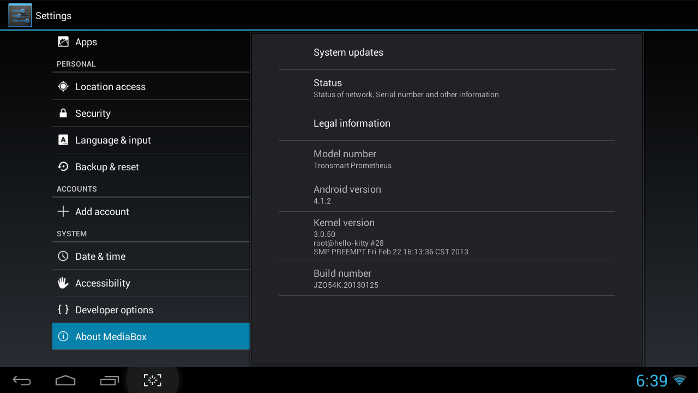Click the 6:39 clock in status area
The height and width of the screenshot is (393, 698).
pyautogui.click(x=652, y=380)
